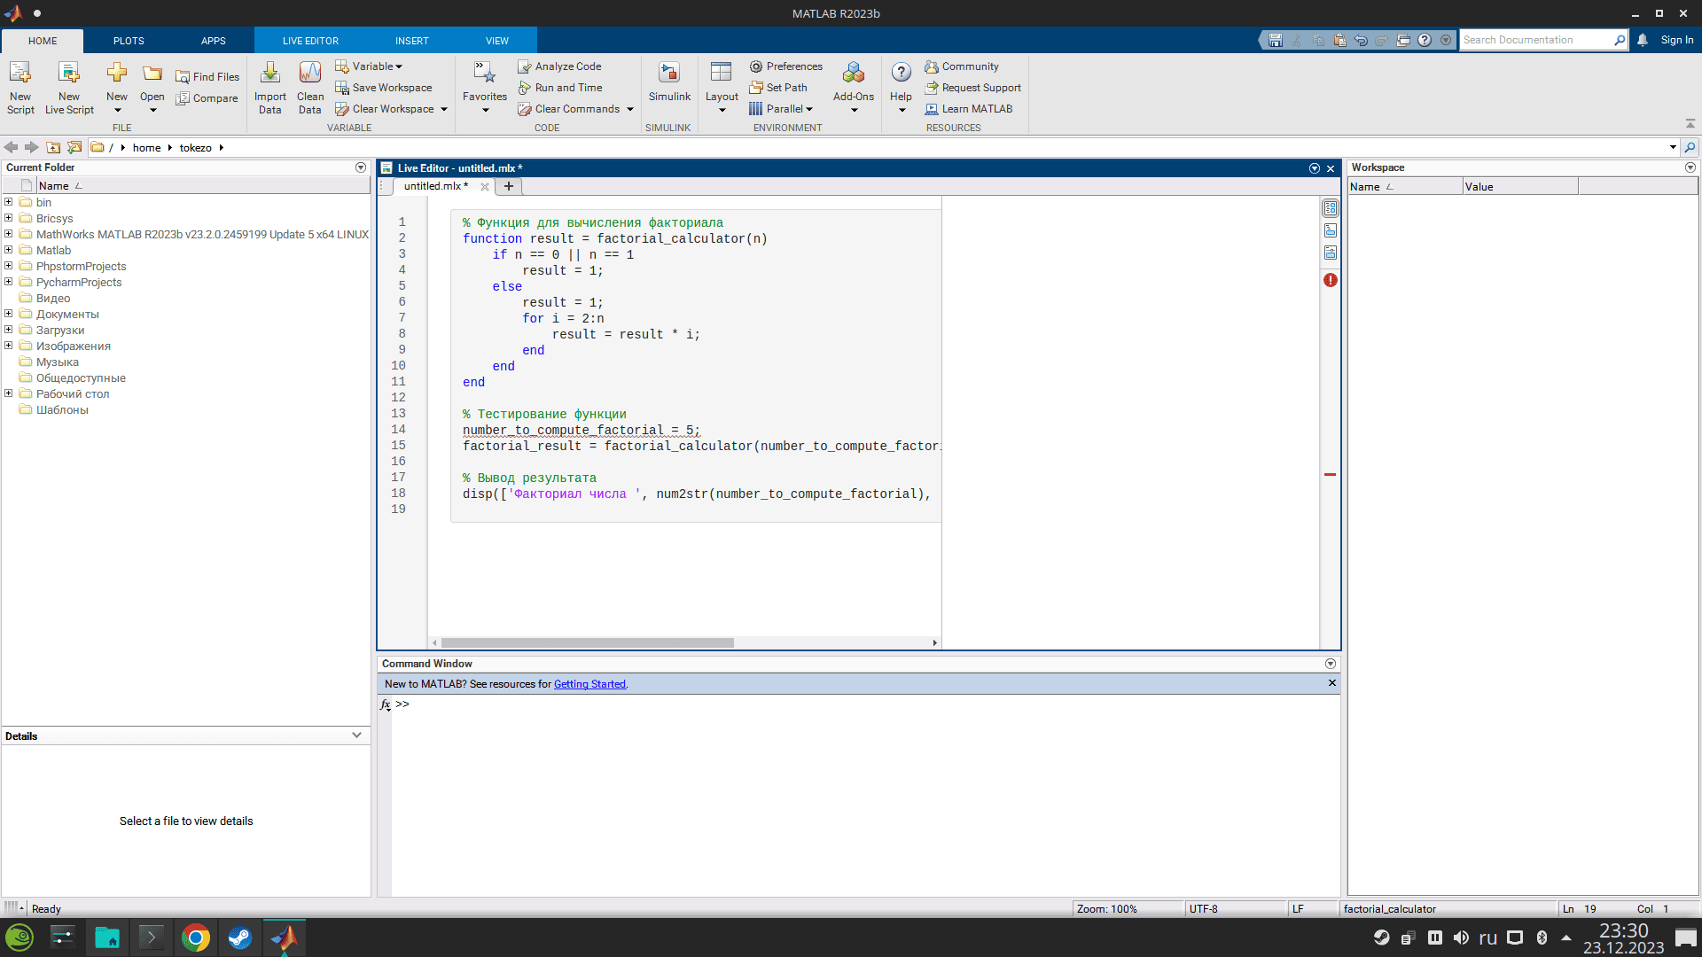Open Learn MATLAB
Viewport: 1702px width, 957px height.
[968, 109]
